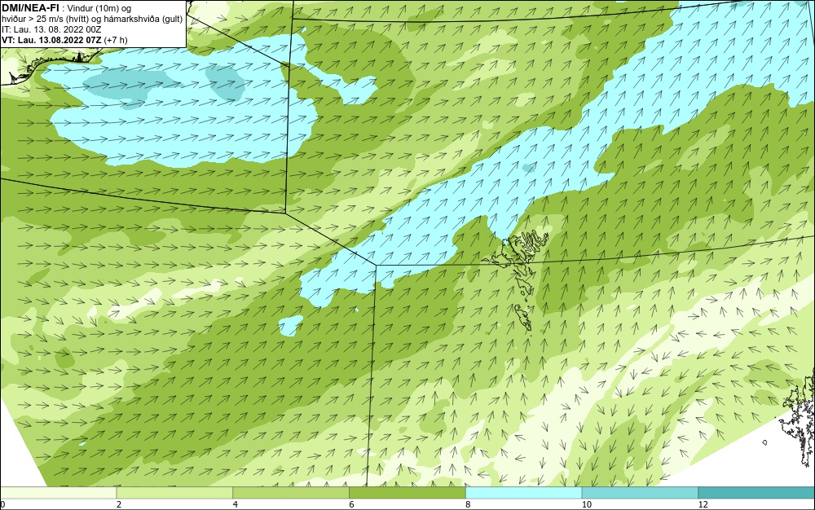Select the 2–4 m/s light green legend color
Image resolution: width=815 pixels, height=510 pixels.
174,493
